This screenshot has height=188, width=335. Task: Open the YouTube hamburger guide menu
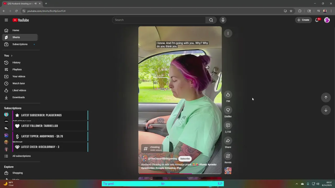coord(6,20)
